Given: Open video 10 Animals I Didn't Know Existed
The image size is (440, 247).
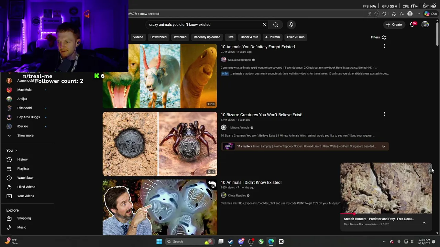Looking at the screenshot, I should click(x=251, y=183).
